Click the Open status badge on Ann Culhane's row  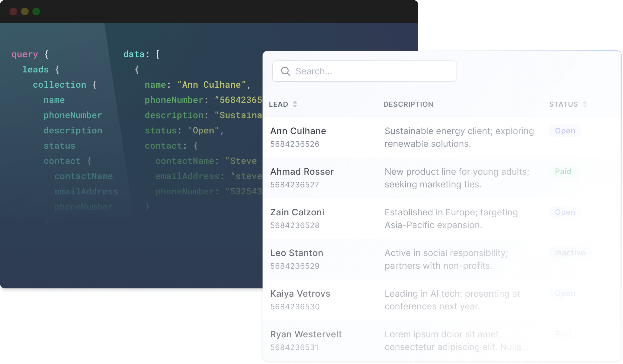pyautogui.click(x=565, y=131)
